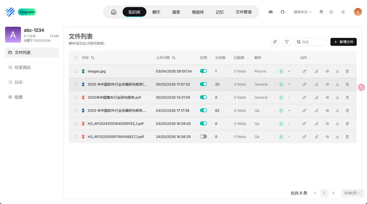Image resolution: width=367 pixels, height=204 pixels.
Task: Run parsing for 2025年中国整车行业研究报告.pdf
Action: 281,97
